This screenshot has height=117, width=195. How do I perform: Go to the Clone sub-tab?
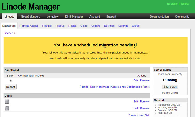click(84, 26)
